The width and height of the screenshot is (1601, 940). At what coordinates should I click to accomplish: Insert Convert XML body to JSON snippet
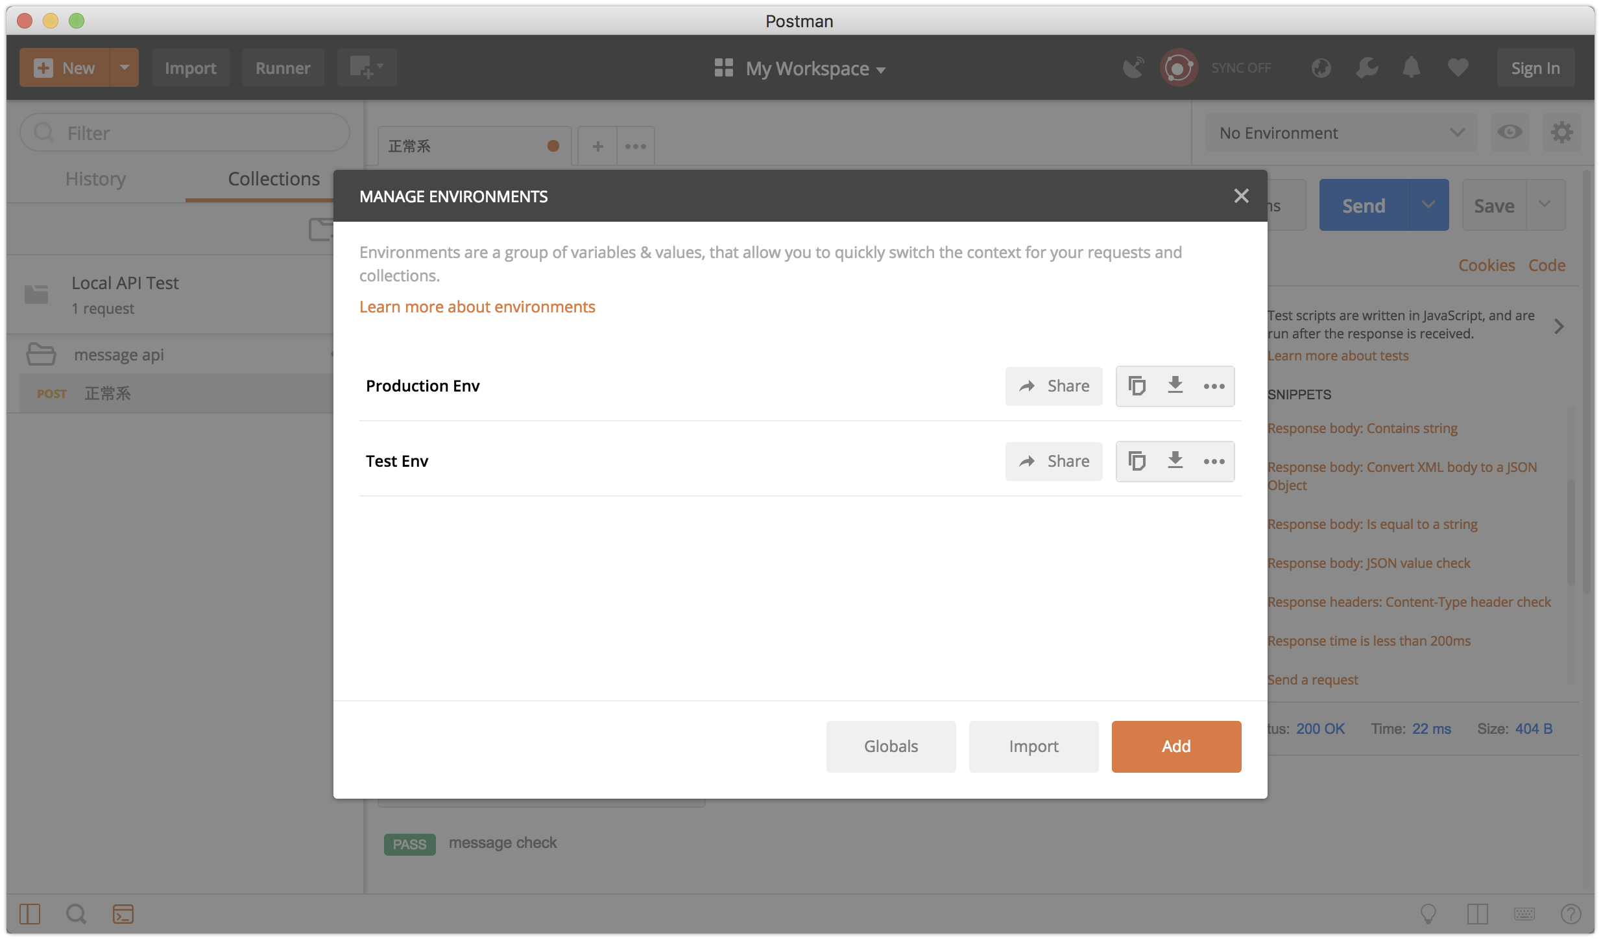pos(1402,476)
